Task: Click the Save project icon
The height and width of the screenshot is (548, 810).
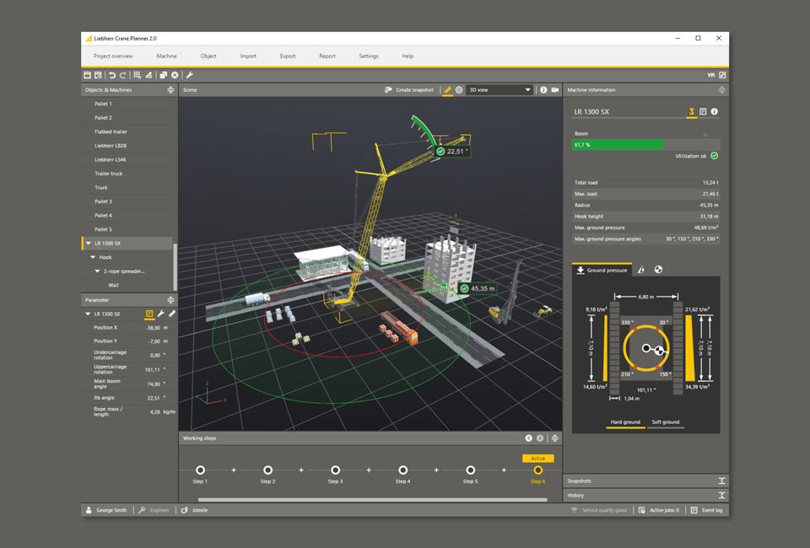Action: [87, 75]
